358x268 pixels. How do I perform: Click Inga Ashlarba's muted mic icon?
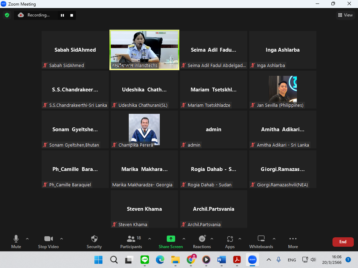253,65
